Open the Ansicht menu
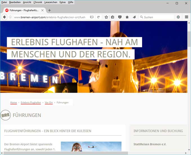The height and width of the screenshot is (155, 191). click(x=27, y=2)
